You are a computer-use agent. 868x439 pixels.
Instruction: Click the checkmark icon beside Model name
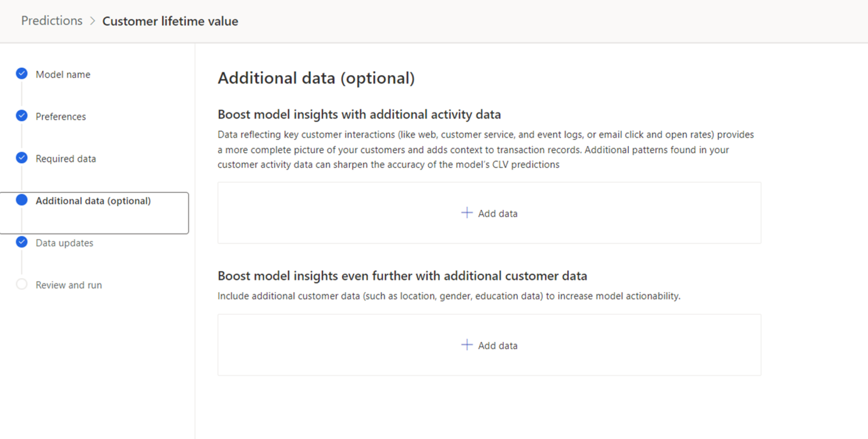click(x=21, y=73)
